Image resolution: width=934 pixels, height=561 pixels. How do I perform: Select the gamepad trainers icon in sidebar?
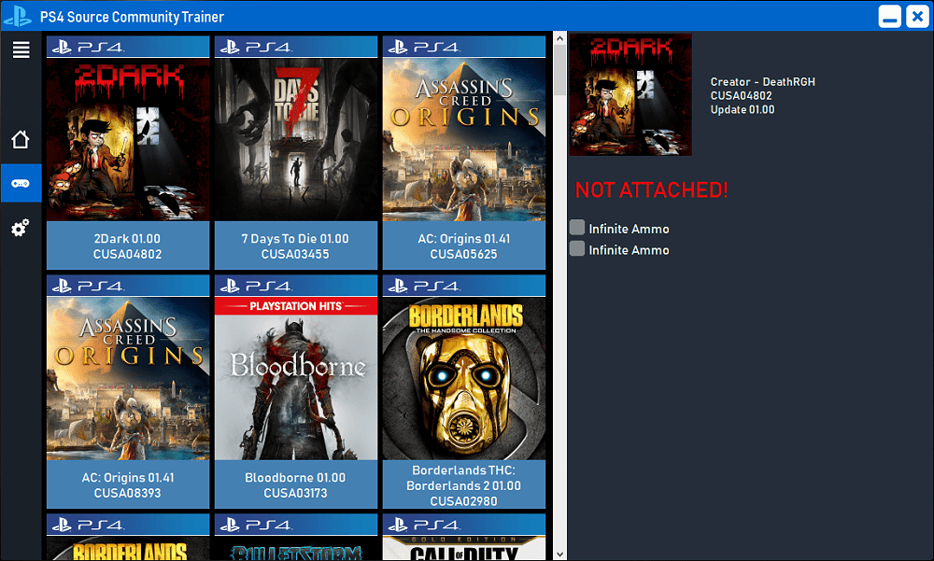[x=21, y=184]
